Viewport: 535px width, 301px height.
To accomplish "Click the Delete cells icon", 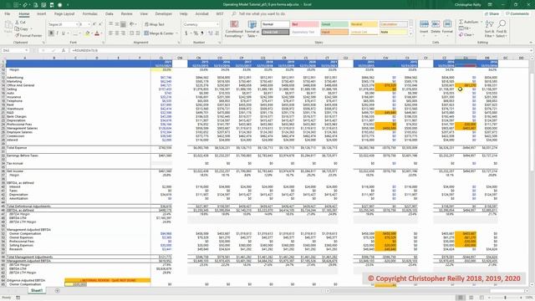I will (436, 24).
